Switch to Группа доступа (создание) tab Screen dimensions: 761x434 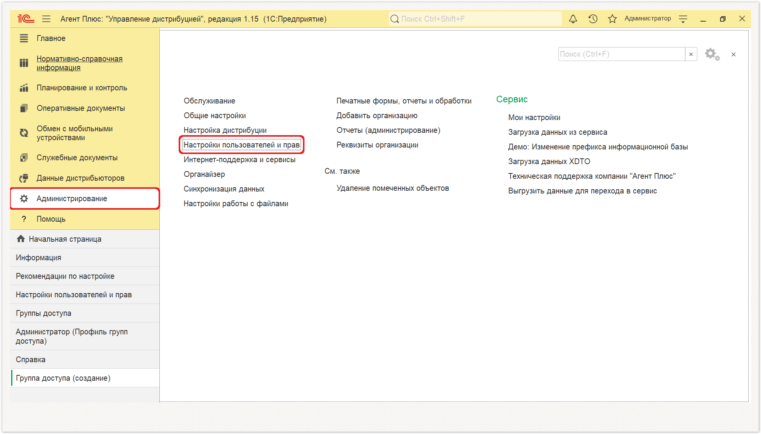[x=85, y=378]
